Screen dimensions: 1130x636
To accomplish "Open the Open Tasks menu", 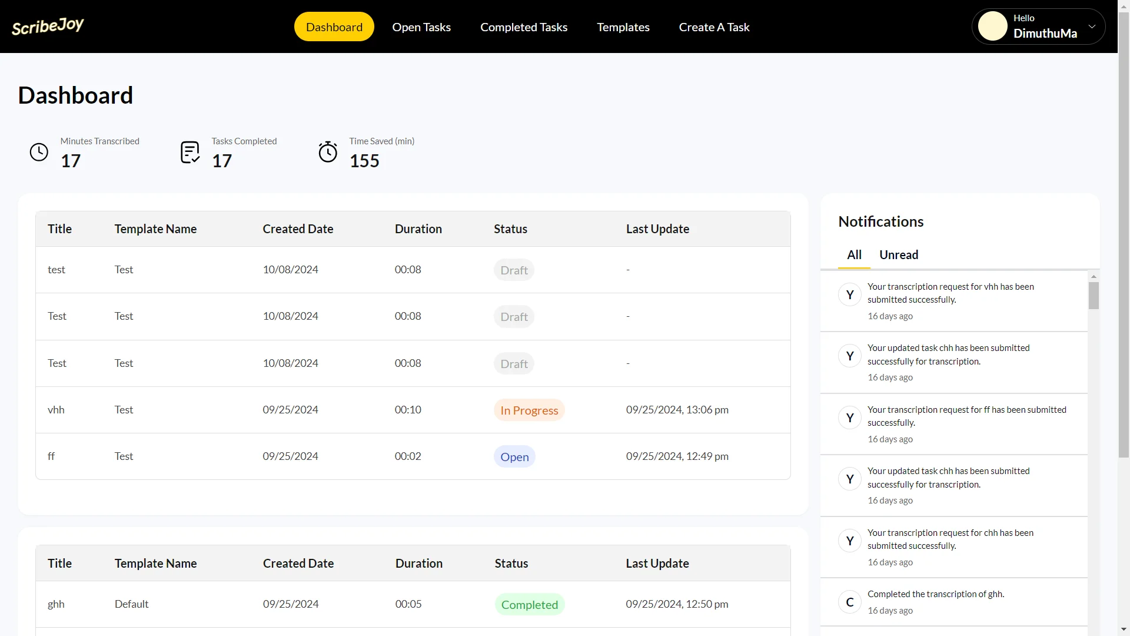I will [x=421, y=27].
